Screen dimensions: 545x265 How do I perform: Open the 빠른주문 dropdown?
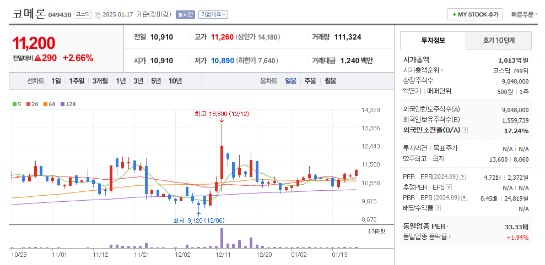tap(525, 14)
